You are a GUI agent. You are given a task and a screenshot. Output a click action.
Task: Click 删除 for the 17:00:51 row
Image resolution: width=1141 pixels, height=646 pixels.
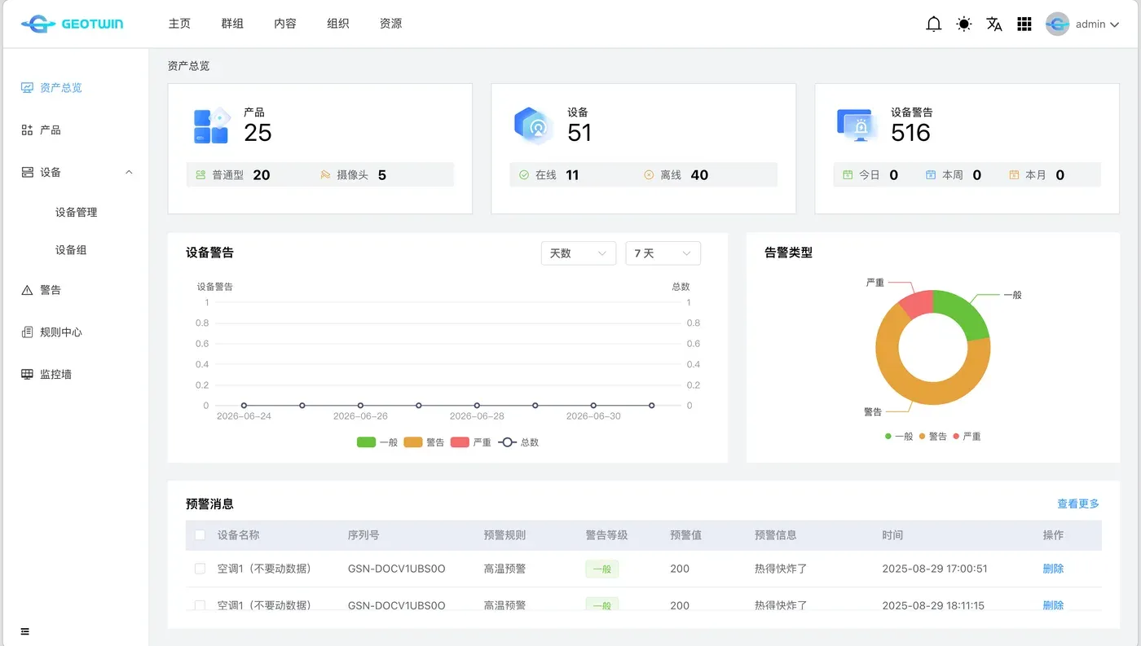pos(1053,569)
